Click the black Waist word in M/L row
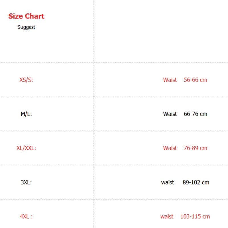Image resolution: width=228 pixels, height=228 pixels. tap(170, 114)
